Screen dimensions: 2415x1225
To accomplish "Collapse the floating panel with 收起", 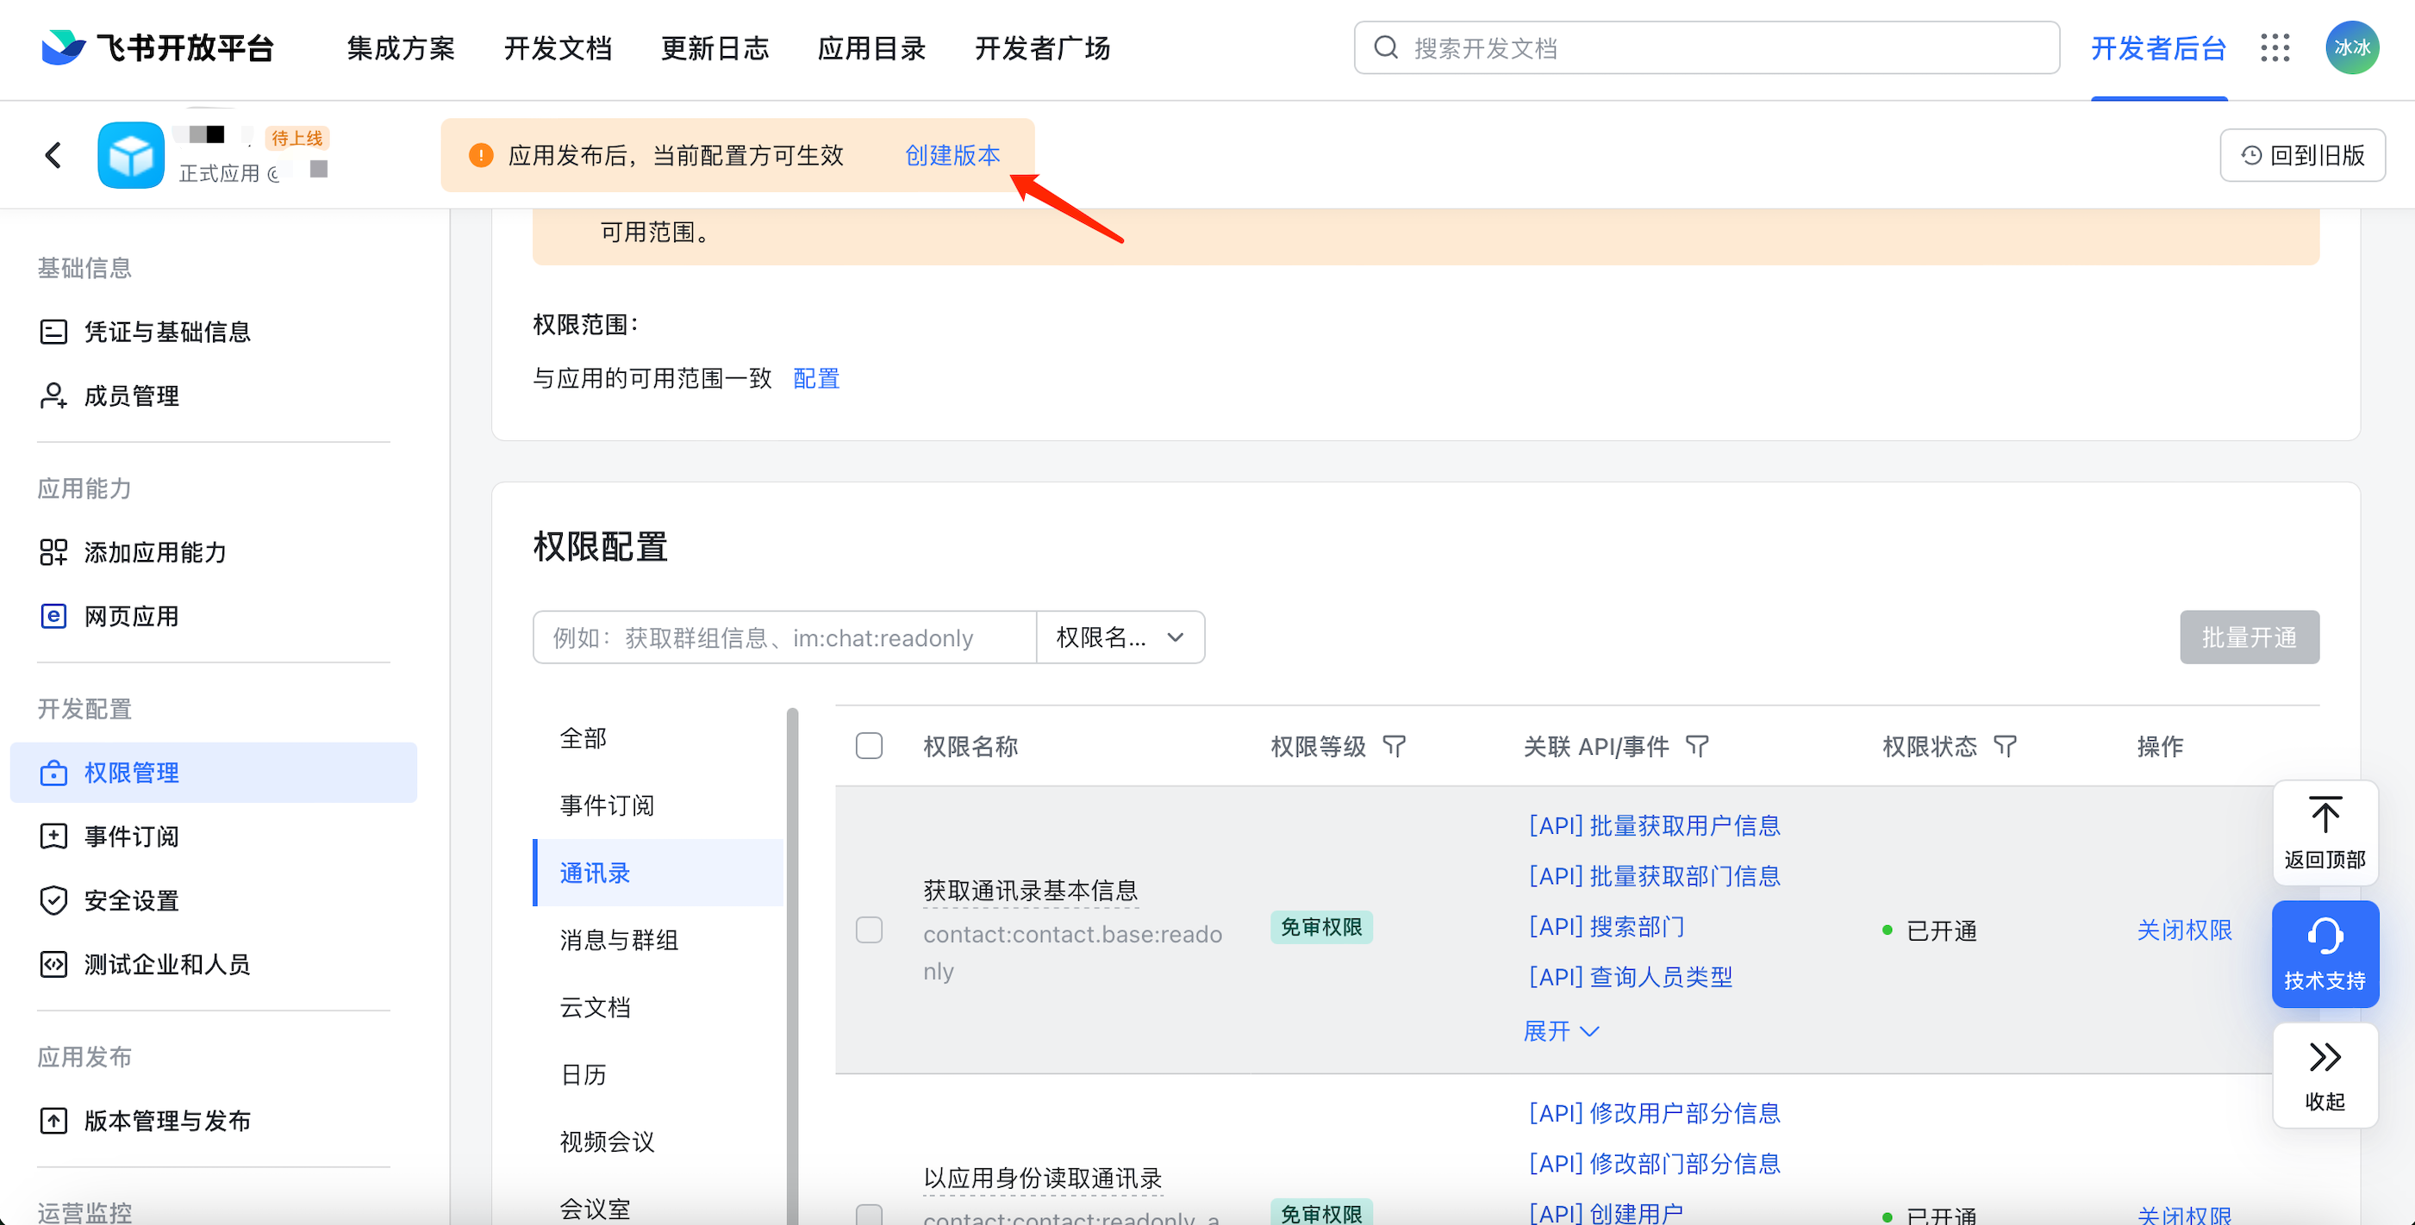I will [2325, 1075].
